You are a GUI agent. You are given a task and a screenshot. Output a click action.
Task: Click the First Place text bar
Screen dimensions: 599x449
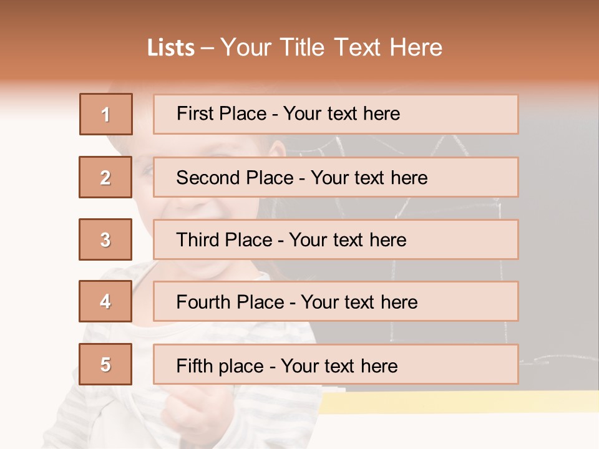(x=336, y=114)
